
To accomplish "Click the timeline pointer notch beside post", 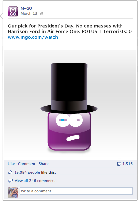I will [x=2, y=16].
